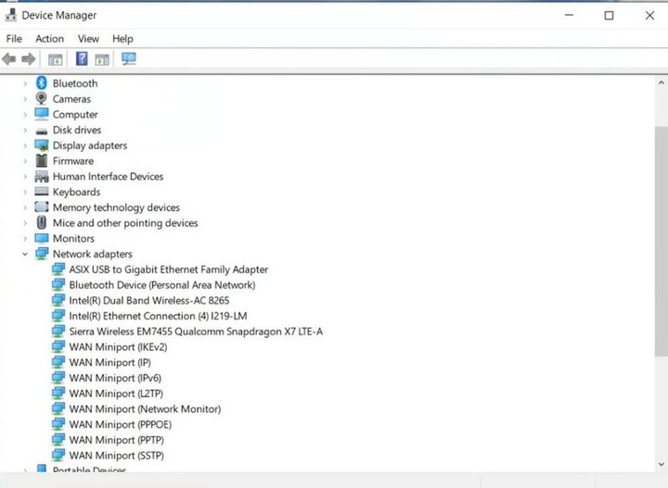Click the Firmware chip icon
The height and width of the screenshot is (488, 668).
pos(42,161)
